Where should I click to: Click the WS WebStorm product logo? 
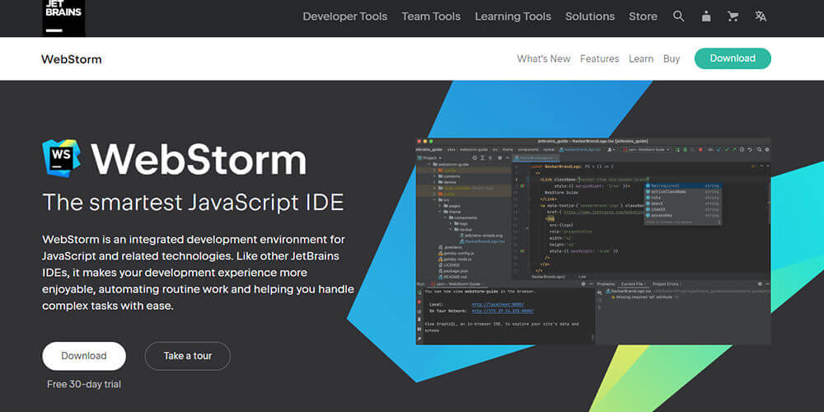click(x=61, y=158)
